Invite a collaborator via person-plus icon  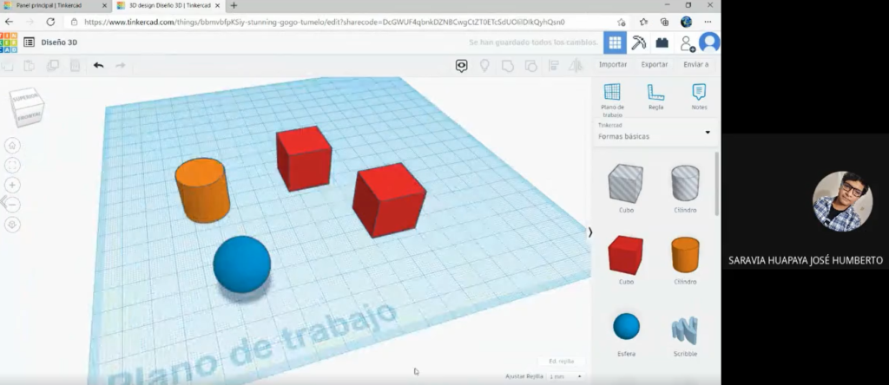[688, 43]
